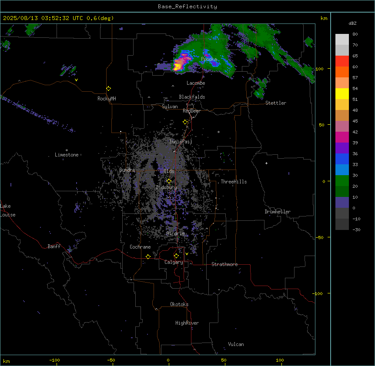Click the purple swatch between 39 and 36 dBZ
Image resolution: width=375 pixels, height=366 pixels.
pos(342,148)
